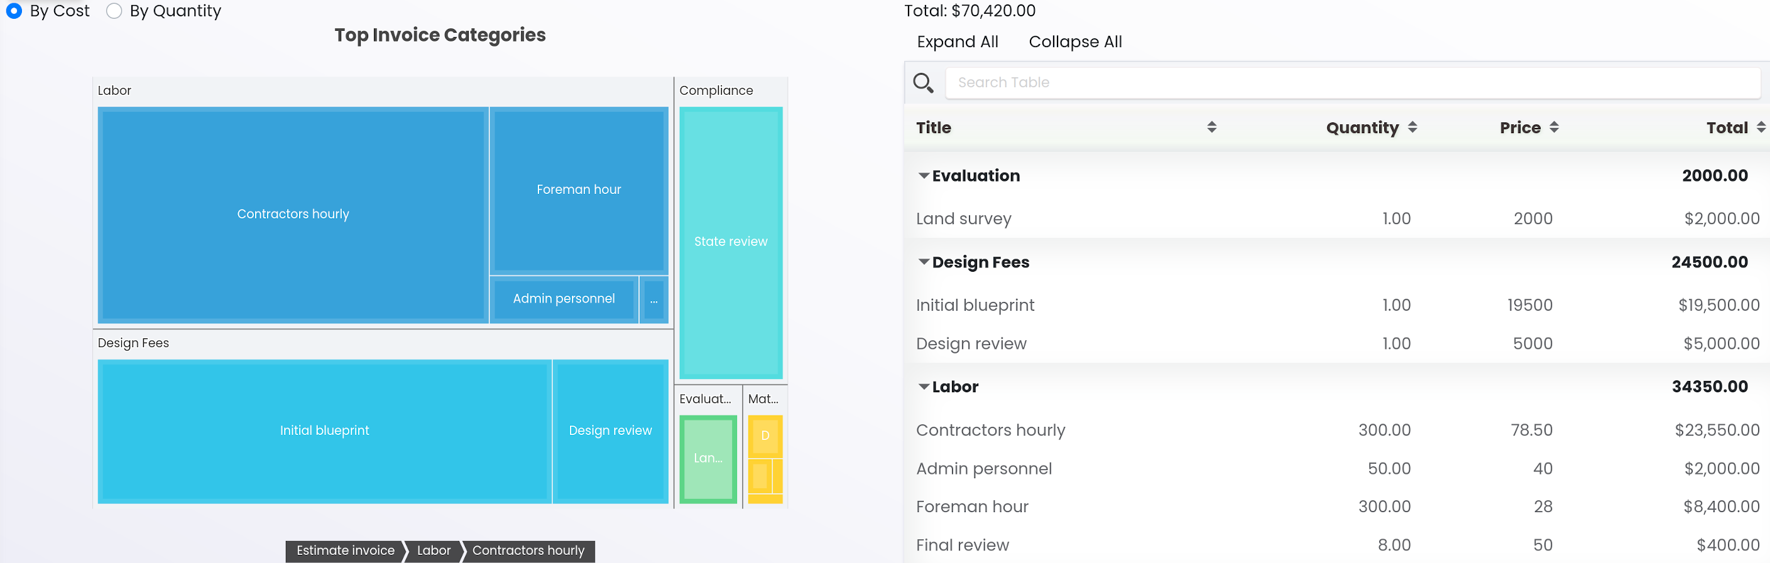Sort table by Title column arrows
The height and width of the screenshot is (563, 1770).
point(1211,127)
